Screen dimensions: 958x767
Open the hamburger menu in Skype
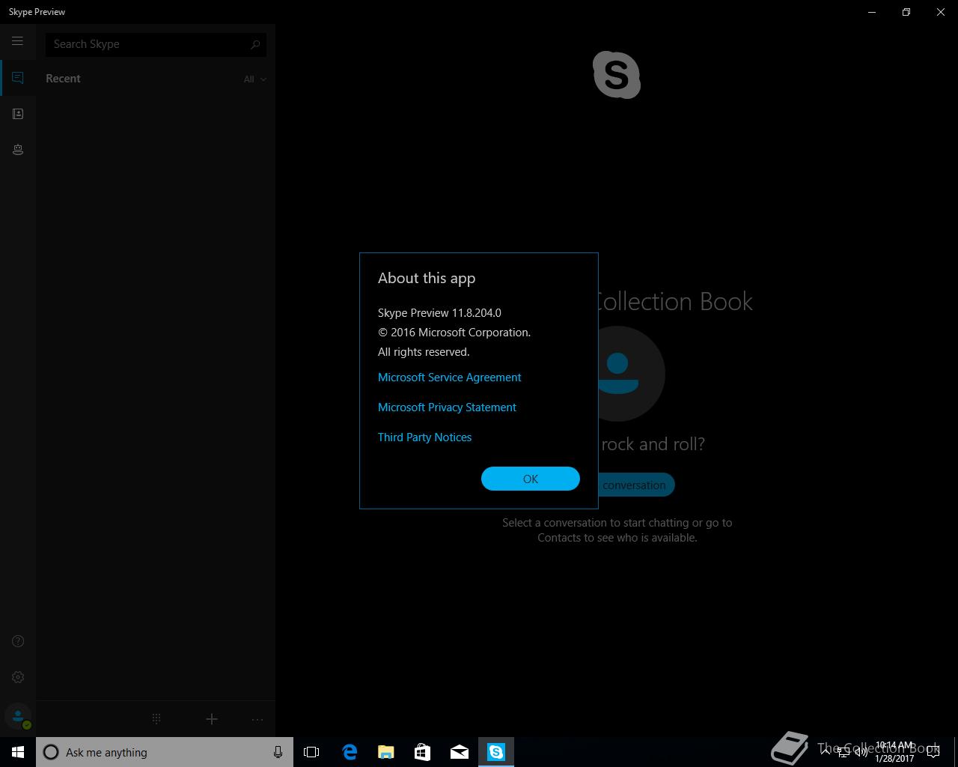click(x=17, y=41)
